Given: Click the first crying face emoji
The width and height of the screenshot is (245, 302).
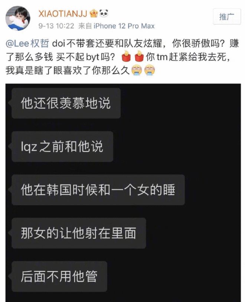Looking at the screenshot, I should pyautogui.click(x=137, y=70).
